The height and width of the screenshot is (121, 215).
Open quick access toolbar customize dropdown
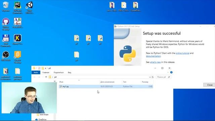click(x=46, y=68)
